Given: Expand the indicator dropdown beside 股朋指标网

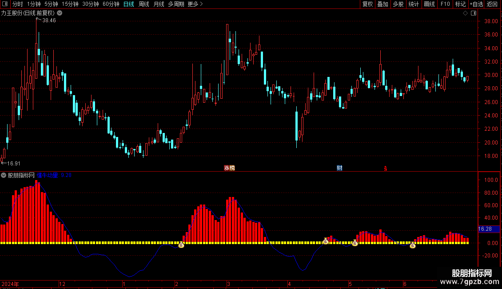Looking at the screenshot, I should [4, 175].
